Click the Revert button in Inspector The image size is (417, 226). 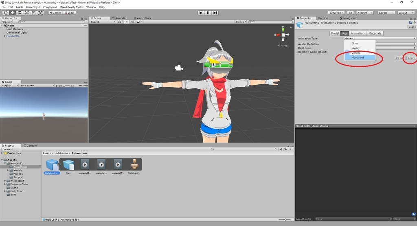tap(399, 58)
